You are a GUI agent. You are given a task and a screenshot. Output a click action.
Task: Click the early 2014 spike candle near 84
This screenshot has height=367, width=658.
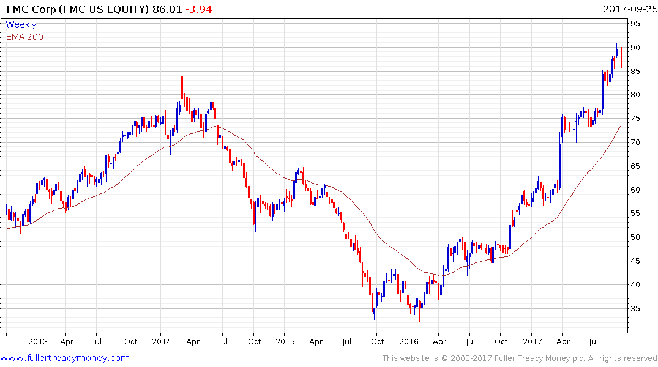pyautogui.click(x=182, y=87)
